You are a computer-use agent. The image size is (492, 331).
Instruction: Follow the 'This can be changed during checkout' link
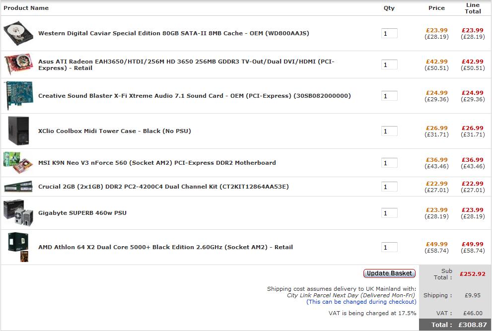coord(361,302)
